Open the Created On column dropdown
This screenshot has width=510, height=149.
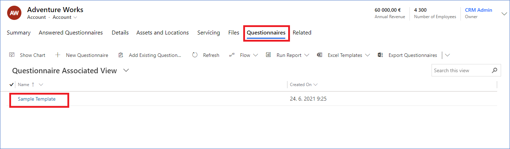click(315, 85)
